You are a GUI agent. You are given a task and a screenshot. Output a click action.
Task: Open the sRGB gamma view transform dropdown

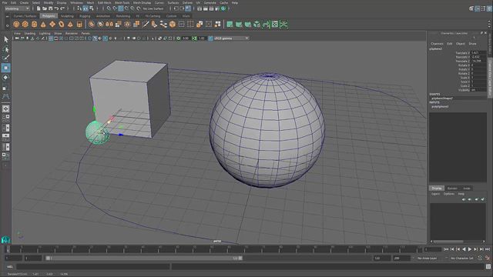pyautogui.click(x=231, y=38)
